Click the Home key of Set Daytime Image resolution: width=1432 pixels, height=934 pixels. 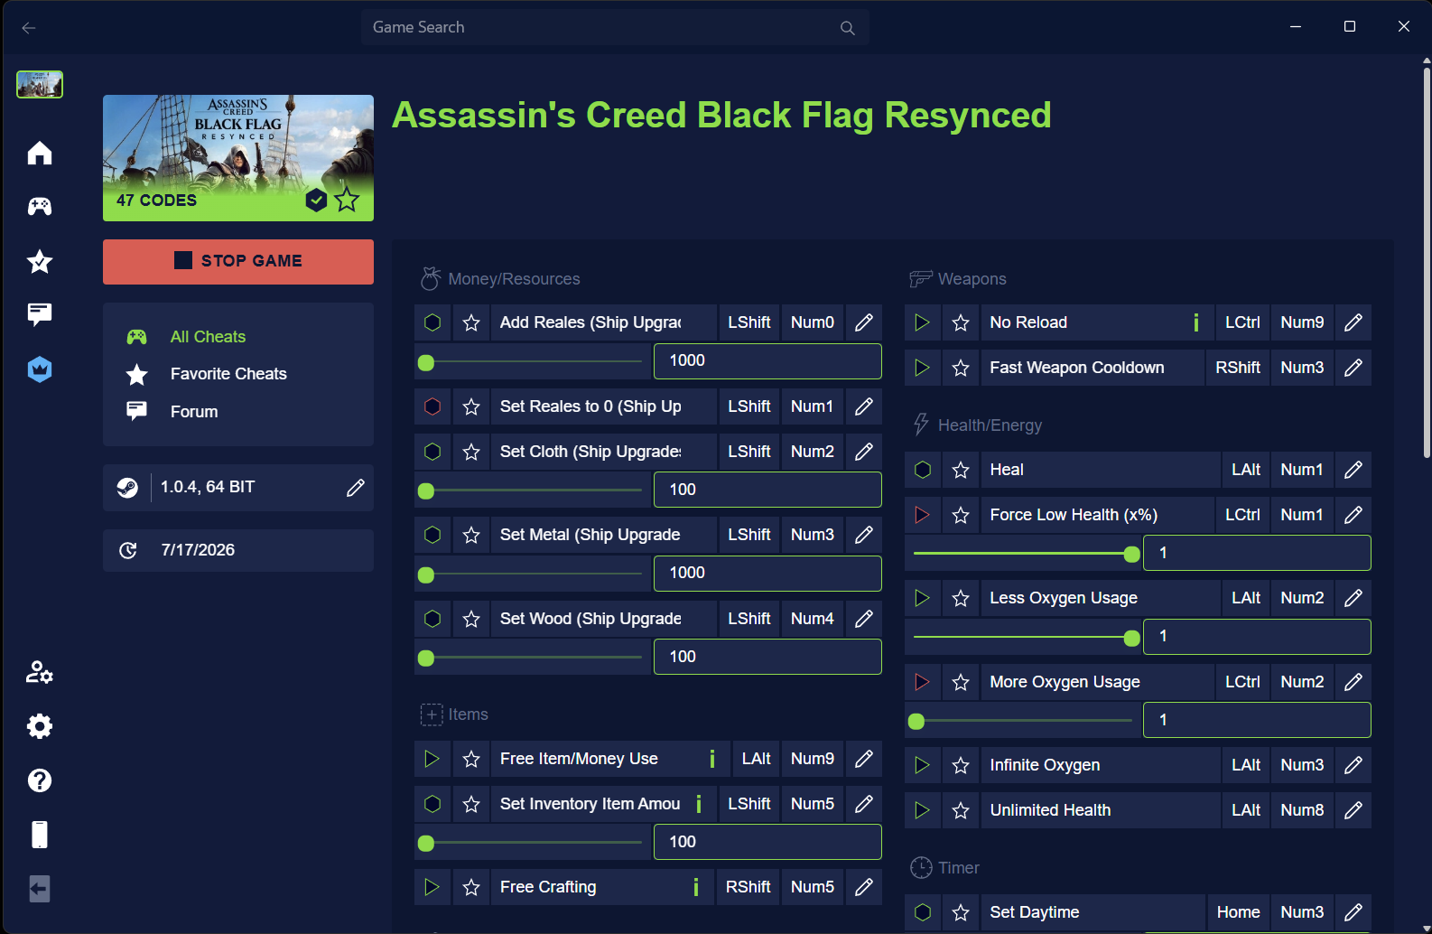pos(1238,912)
